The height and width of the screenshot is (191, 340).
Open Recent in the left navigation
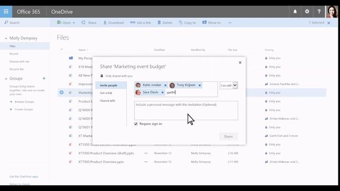(x=14, y=54)
